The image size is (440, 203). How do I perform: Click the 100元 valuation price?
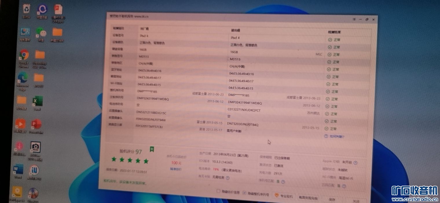176,163
